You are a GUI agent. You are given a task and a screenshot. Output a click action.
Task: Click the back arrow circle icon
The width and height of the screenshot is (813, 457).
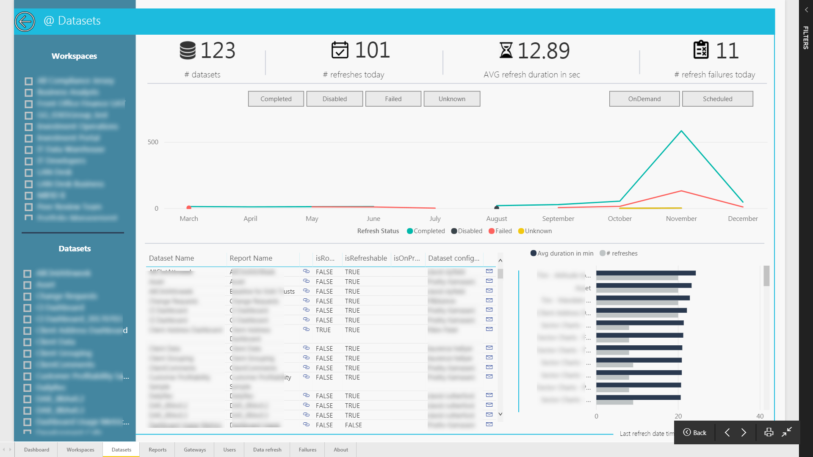[x=25, y=21]
